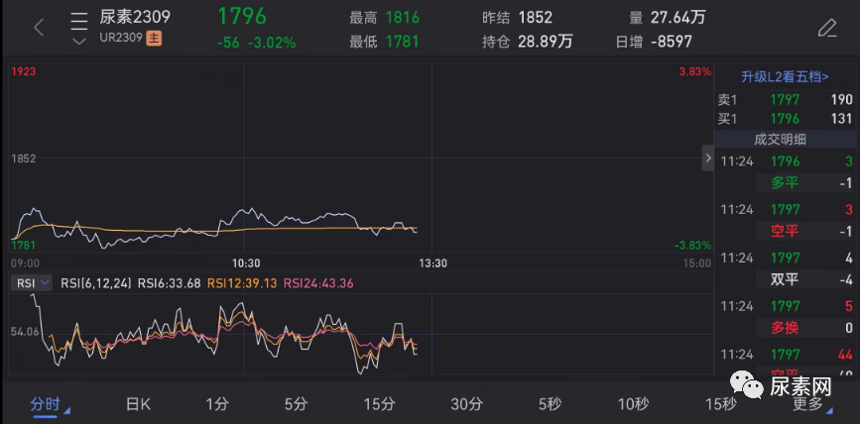Click the 1923 upper price axis label
Image resolution: width=860 pixels, height=424 pixels.
tap(24, 71)
